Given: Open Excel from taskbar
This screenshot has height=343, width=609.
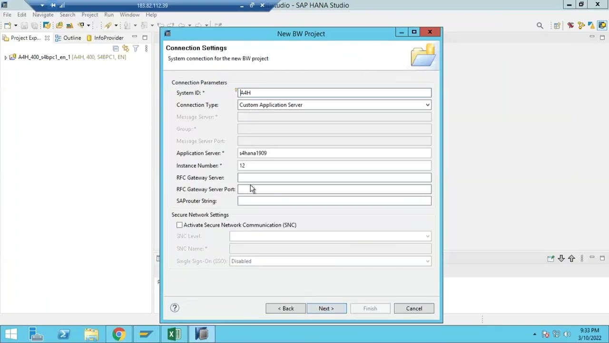Looking at the screenshot, I should pos(174,334).
